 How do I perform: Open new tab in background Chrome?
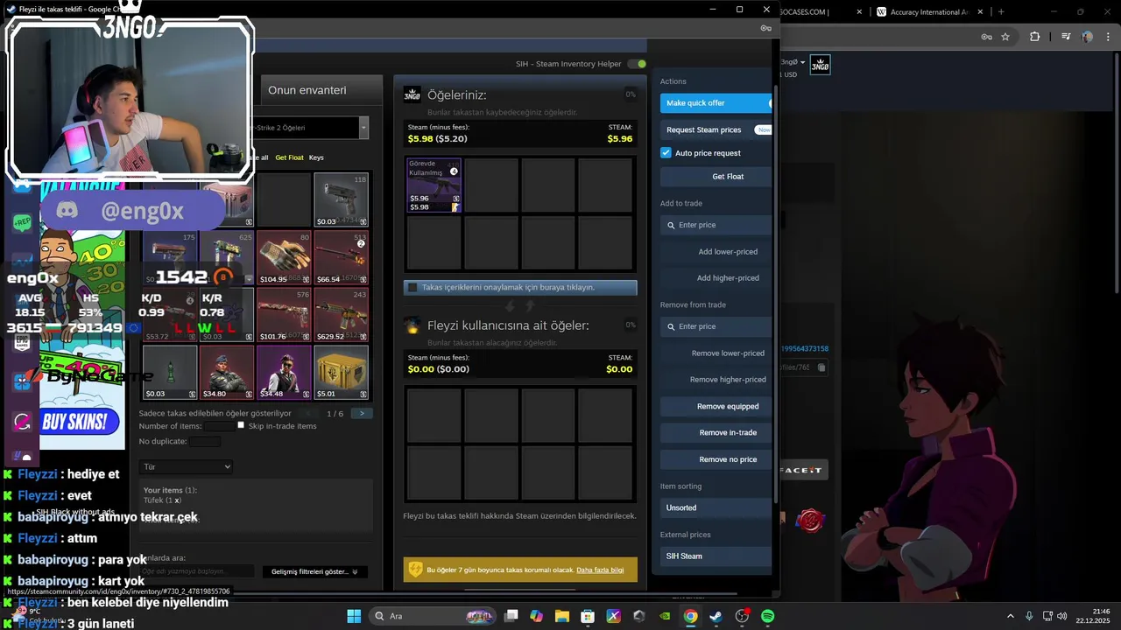point(1001,11)
